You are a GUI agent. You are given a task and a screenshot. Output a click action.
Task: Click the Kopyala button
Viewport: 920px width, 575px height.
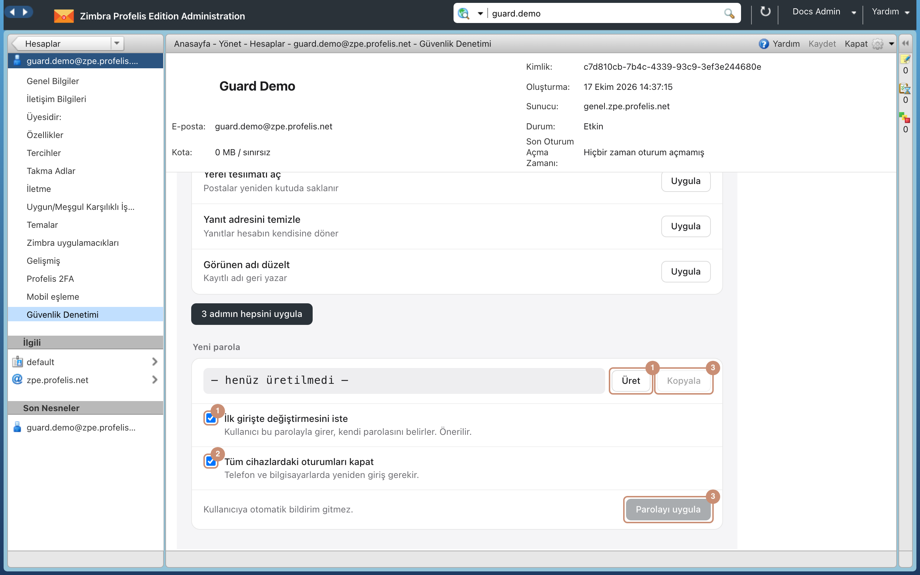pos(683,380)
